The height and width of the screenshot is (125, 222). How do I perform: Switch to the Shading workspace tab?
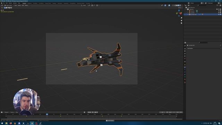point(54,3)
